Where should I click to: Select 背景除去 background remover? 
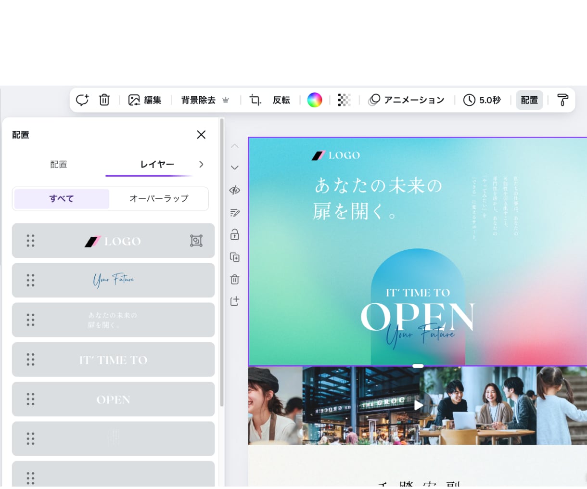point(198,100)
